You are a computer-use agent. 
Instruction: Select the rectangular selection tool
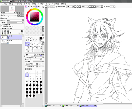[26, 38]
